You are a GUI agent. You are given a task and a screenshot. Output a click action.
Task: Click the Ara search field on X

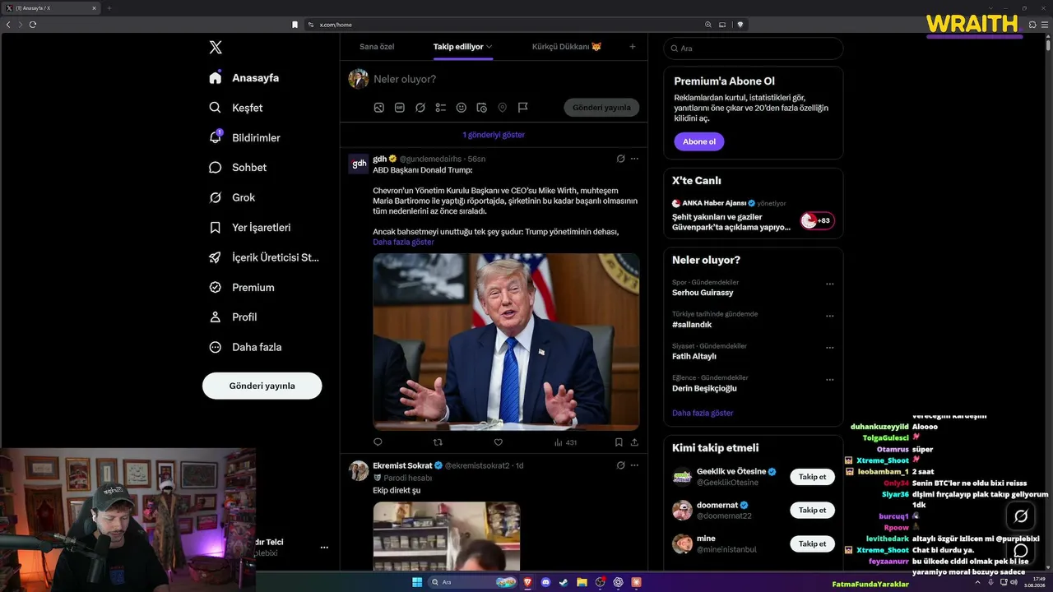pyautogui.click(x=754, y=49)
